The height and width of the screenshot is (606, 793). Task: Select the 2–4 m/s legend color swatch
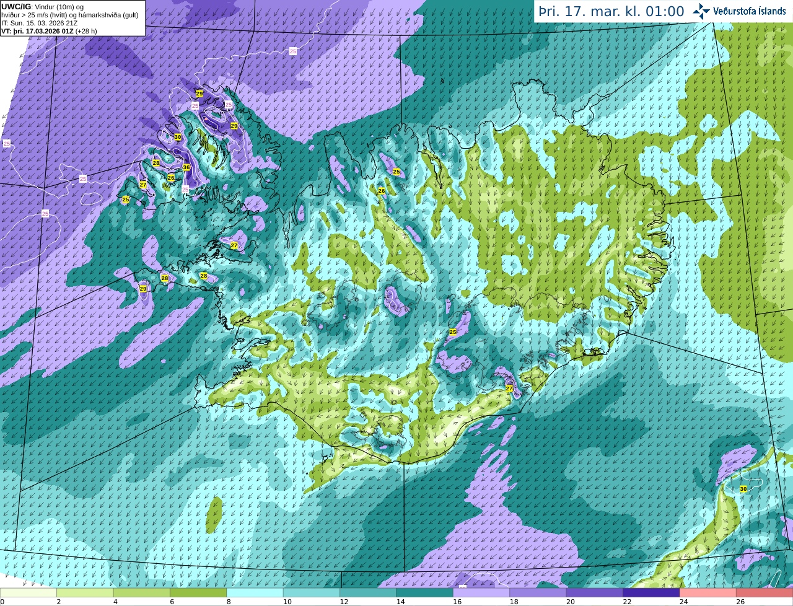(85, 592)
